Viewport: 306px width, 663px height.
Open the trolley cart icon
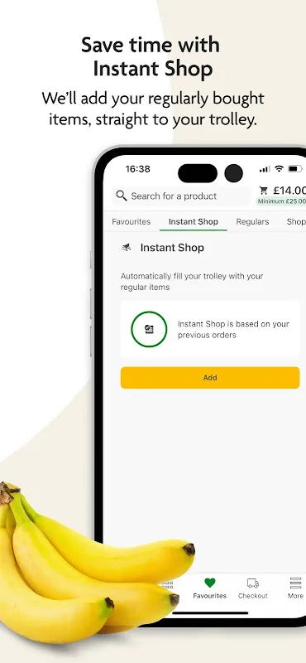point(263,191)
